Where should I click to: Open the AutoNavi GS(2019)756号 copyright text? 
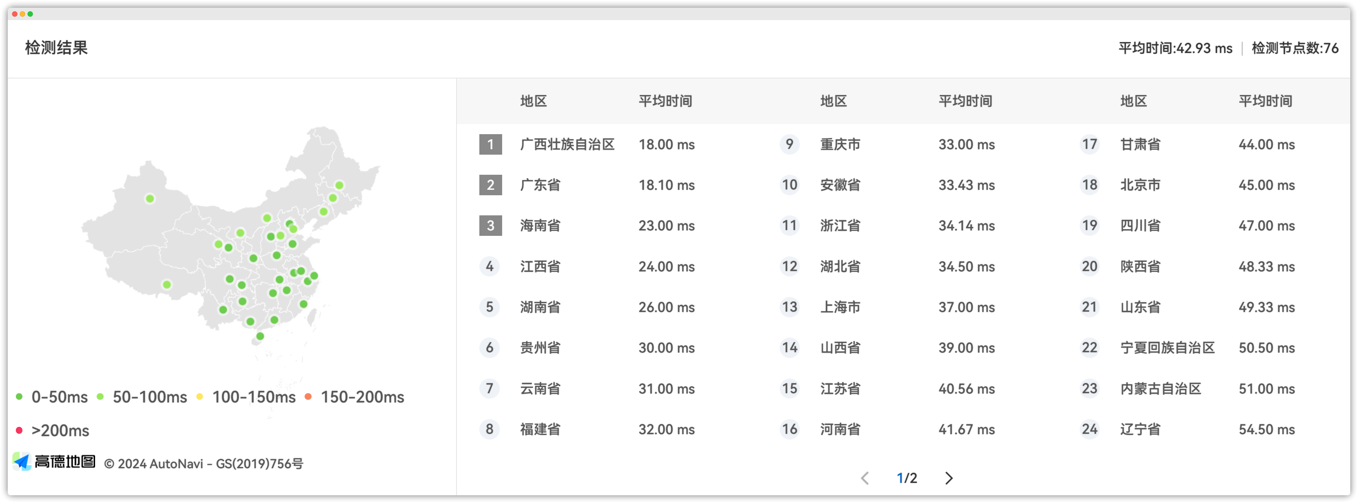coord(204,464)
